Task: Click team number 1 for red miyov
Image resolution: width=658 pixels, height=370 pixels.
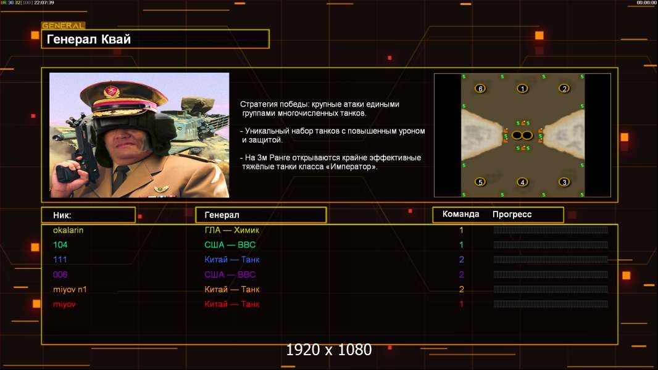Action: click(461, 304)
